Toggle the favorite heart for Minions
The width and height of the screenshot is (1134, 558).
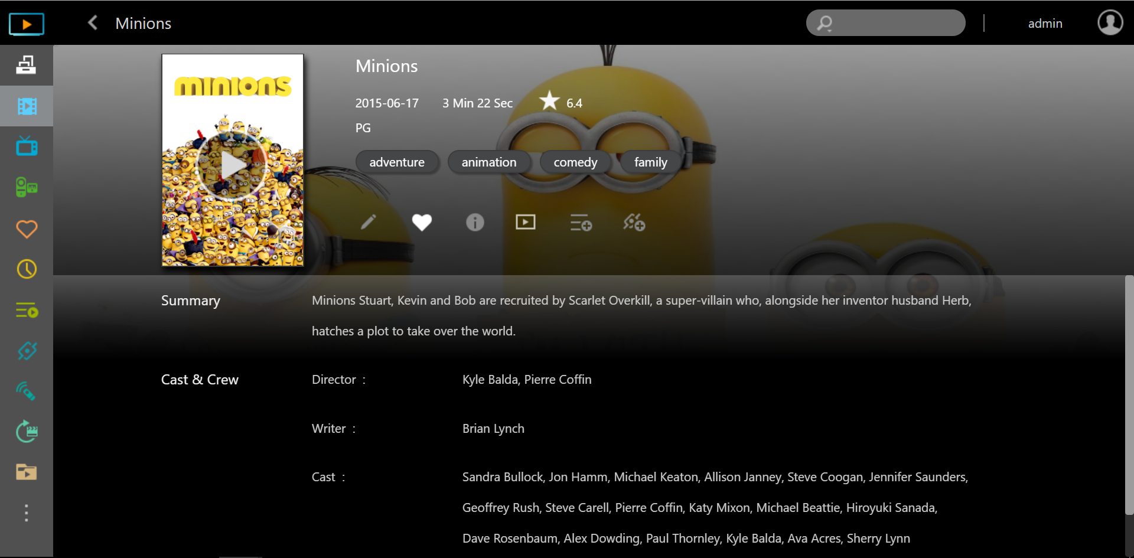tap(422, 222)
